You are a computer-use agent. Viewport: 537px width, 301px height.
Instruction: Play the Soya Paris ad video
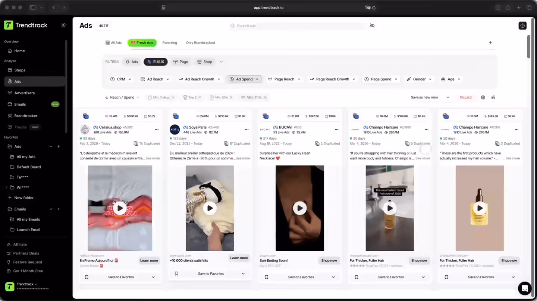coord(210,208)
